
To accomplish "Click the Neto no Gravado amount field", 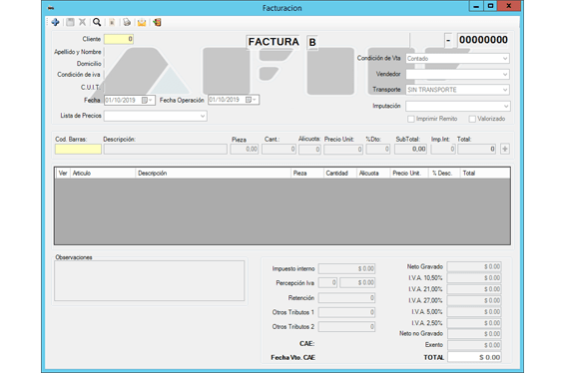I will point(474,334).
